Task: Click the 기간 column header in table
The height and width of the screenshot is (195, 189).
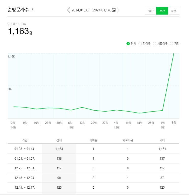Action: coord(25,140)
